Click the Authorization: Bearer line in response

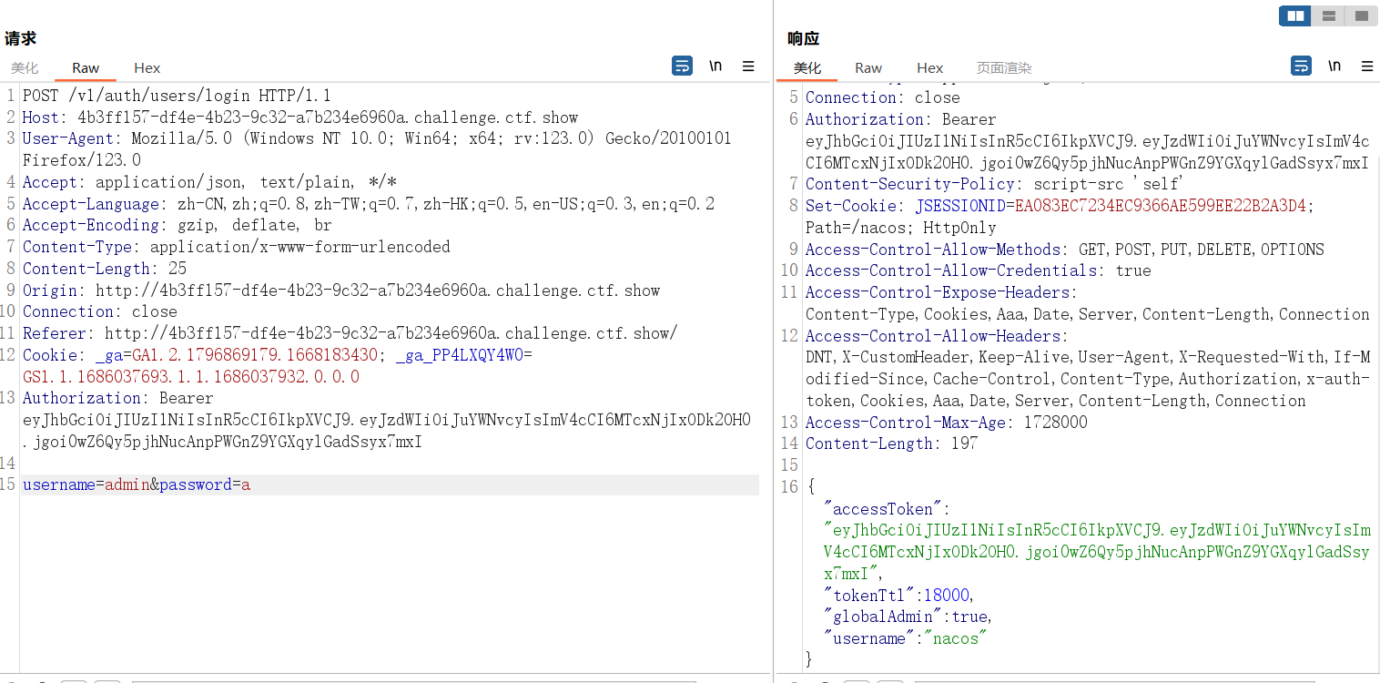901,119
